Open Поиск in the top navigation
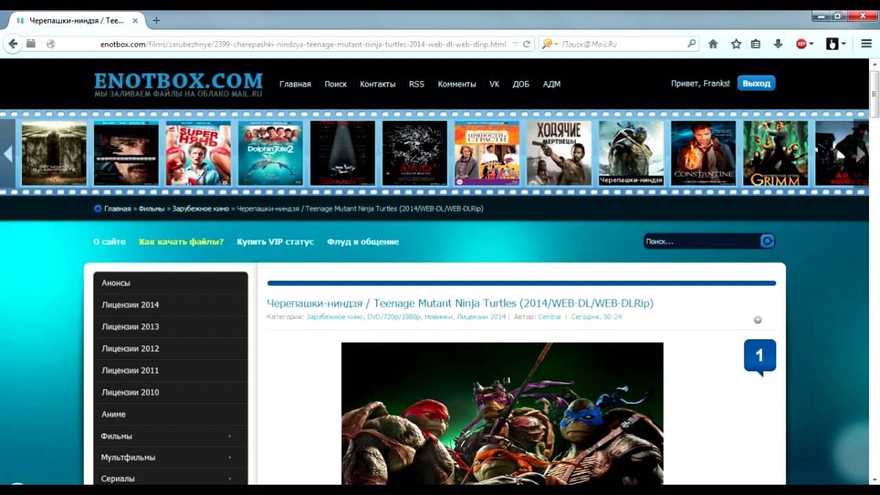Viewport: 880px width, 495px height. coord(335,84)
